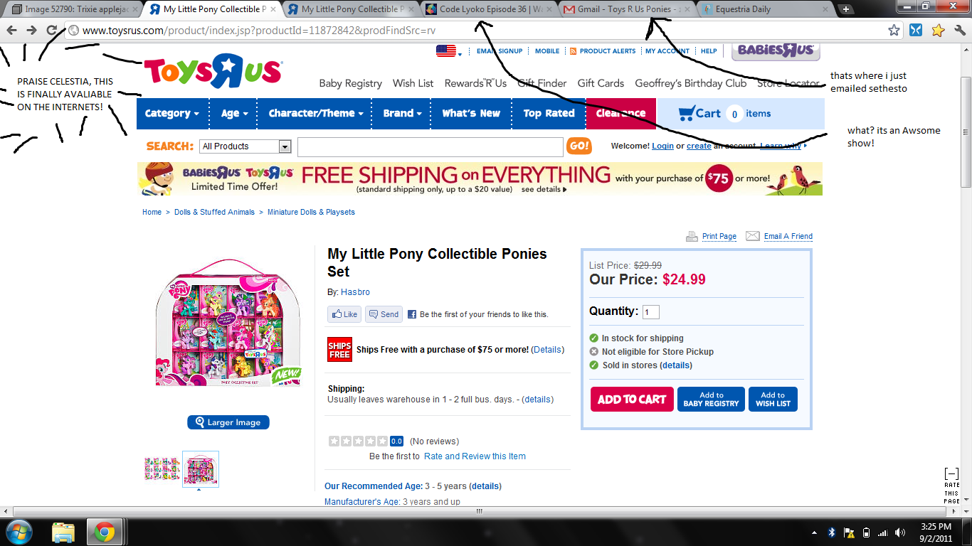This screenshot has height=546, width=972.
Task: Click the Print Page printer icon
Action: 692,236
